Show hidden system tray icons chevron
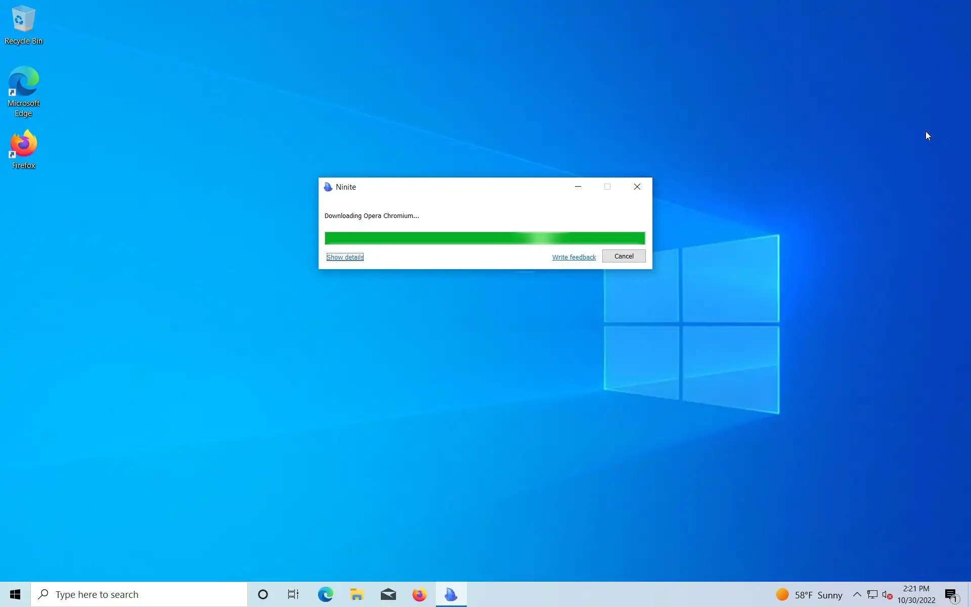The width and height of the screenshot is (971, 607). (857, 594)
